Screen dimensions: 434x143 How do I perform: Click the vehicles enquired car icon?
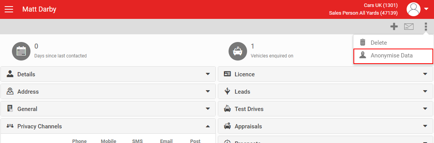[237, 51]
